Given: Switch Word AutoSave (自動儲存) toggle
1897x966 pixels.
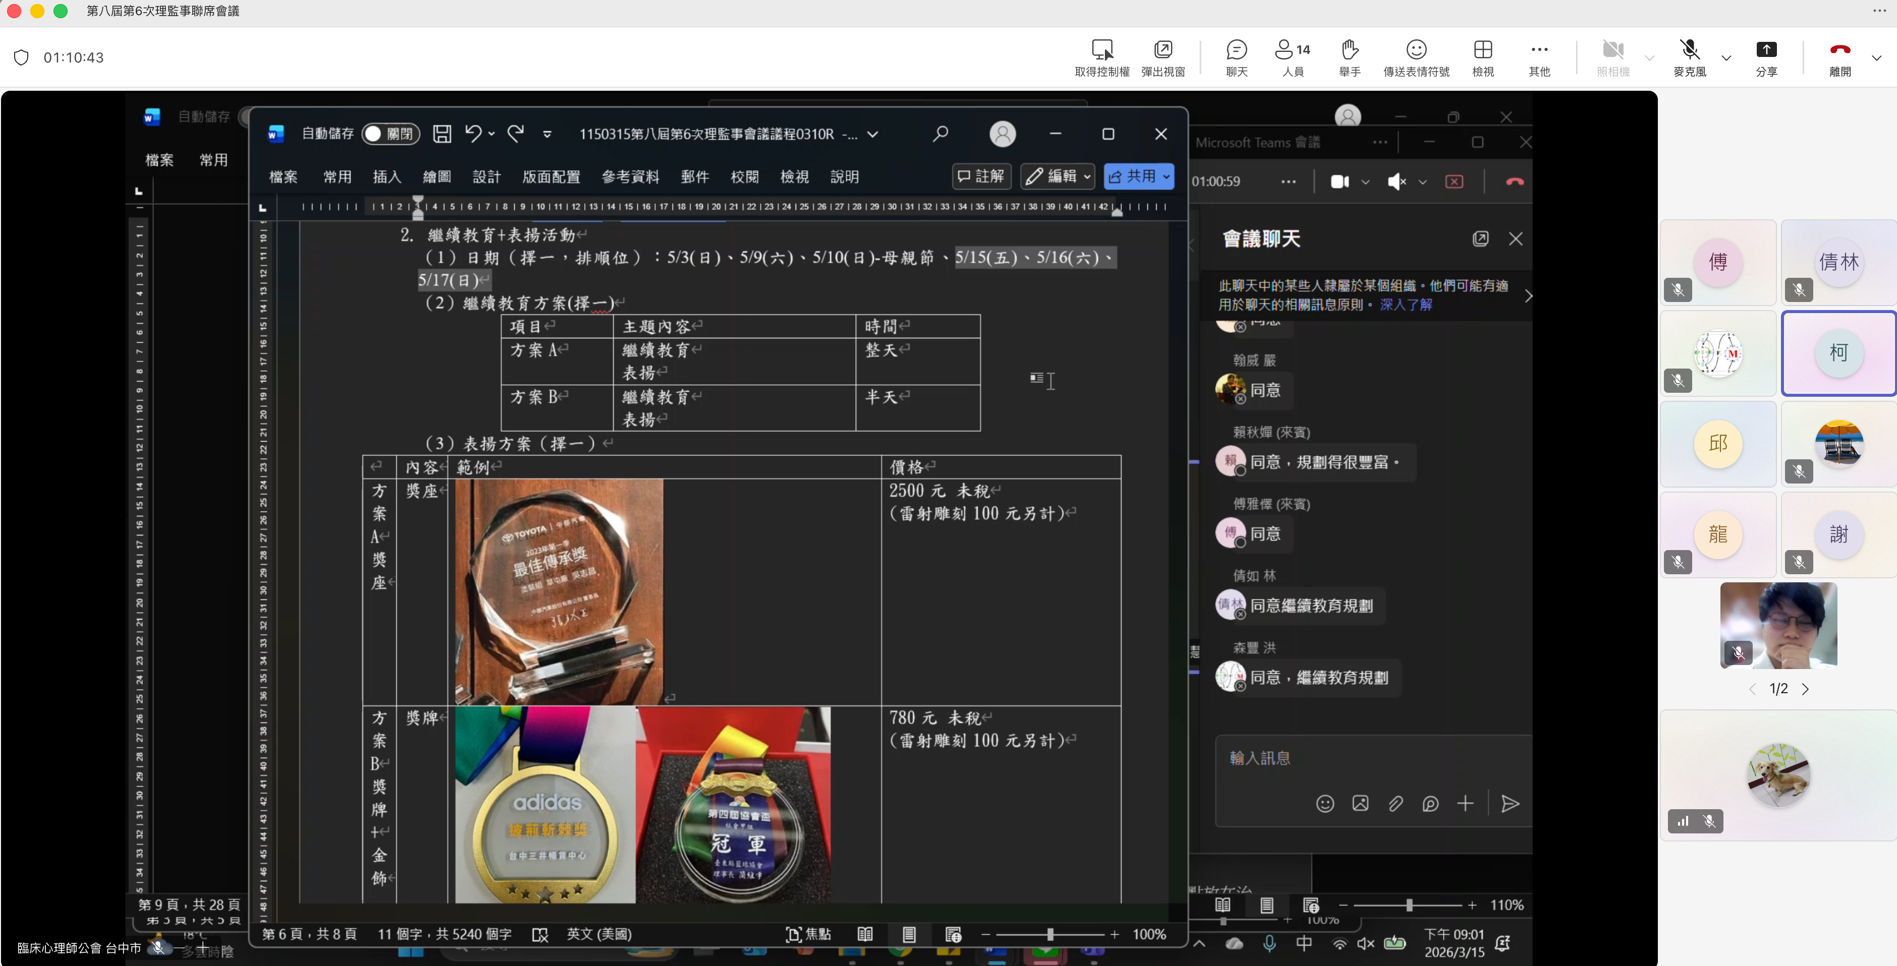Looking at the screenshot, I should 390,134.
